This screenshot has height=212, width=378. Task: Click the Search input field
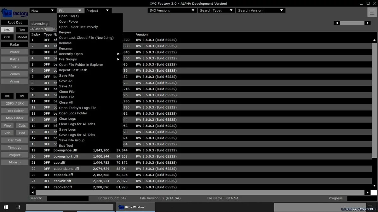pyautogui.click(x=67, y=198)
